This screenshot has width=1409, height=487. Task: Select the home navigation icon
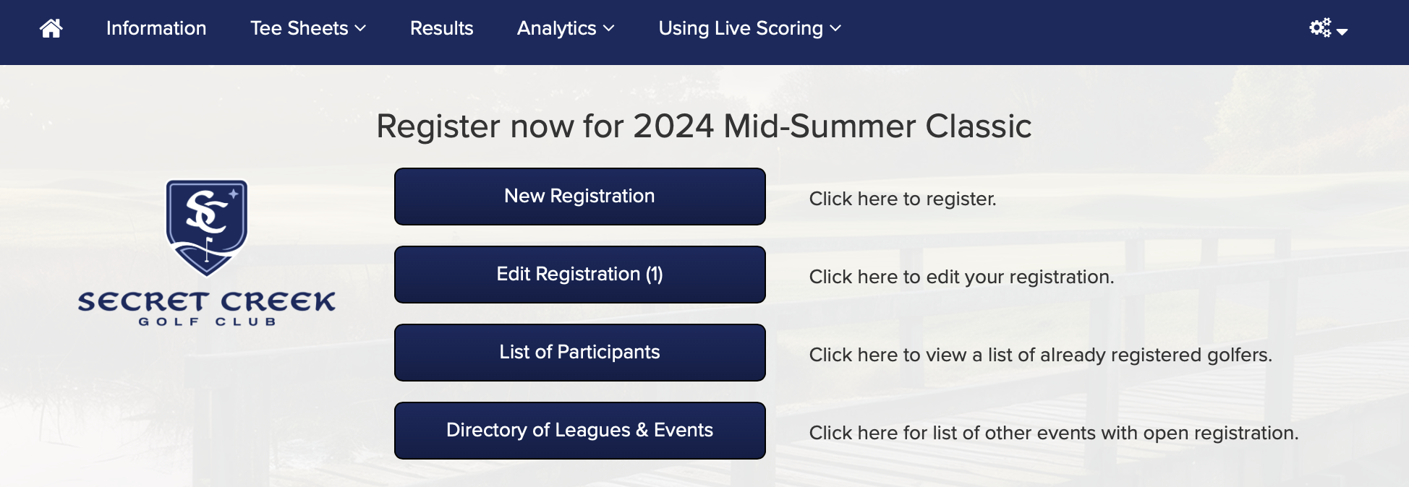tap(50, 30)
